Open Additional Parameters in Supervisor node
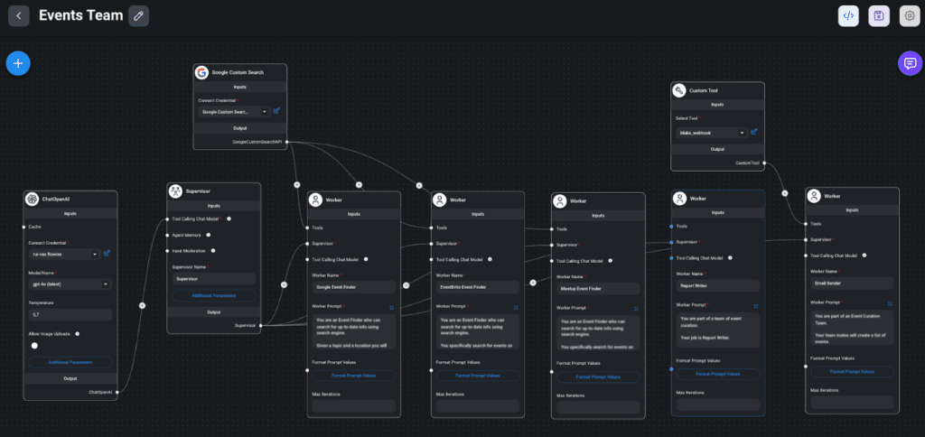 click(x=213, y=295)
